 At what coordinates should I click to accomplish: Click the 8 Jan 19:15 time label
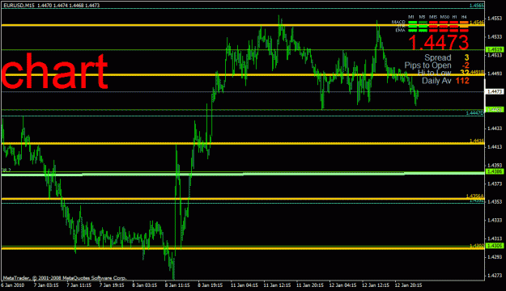[210, 285]
